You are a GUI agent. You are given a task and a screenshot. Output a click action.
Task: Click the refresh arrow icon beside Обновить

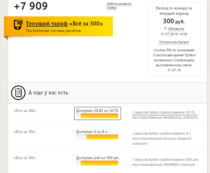[x=166, y=29]
